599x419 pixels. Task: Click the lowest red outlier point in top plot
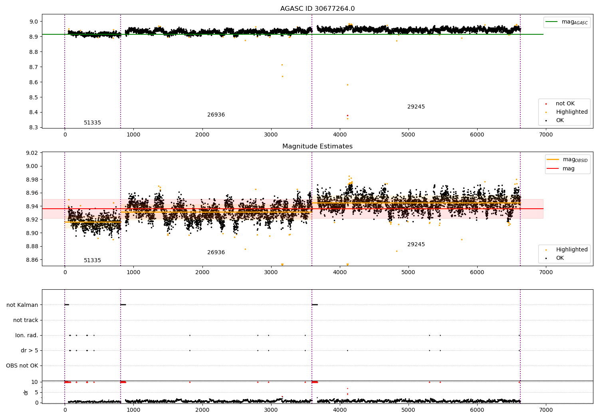click(347, 115)
